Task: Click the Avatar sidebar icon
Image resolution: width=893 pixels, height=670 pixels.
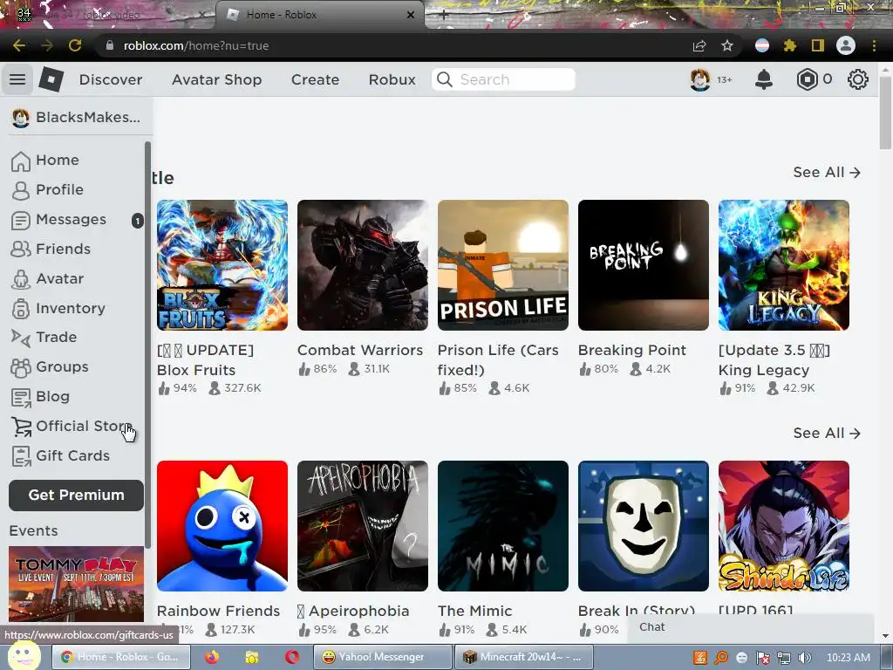Action: 21,279
